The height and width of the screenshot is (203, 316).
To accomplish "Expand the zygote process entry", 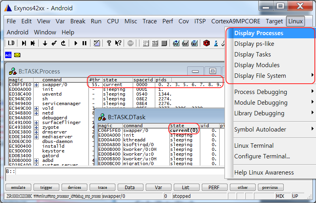I will pos(36,128).
